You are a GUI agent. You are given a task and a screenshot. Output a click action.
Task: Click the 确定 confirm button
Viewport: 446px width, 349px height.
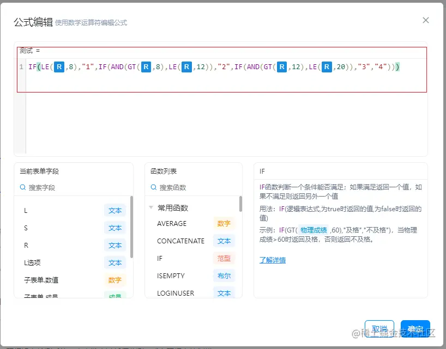[415, 329]
